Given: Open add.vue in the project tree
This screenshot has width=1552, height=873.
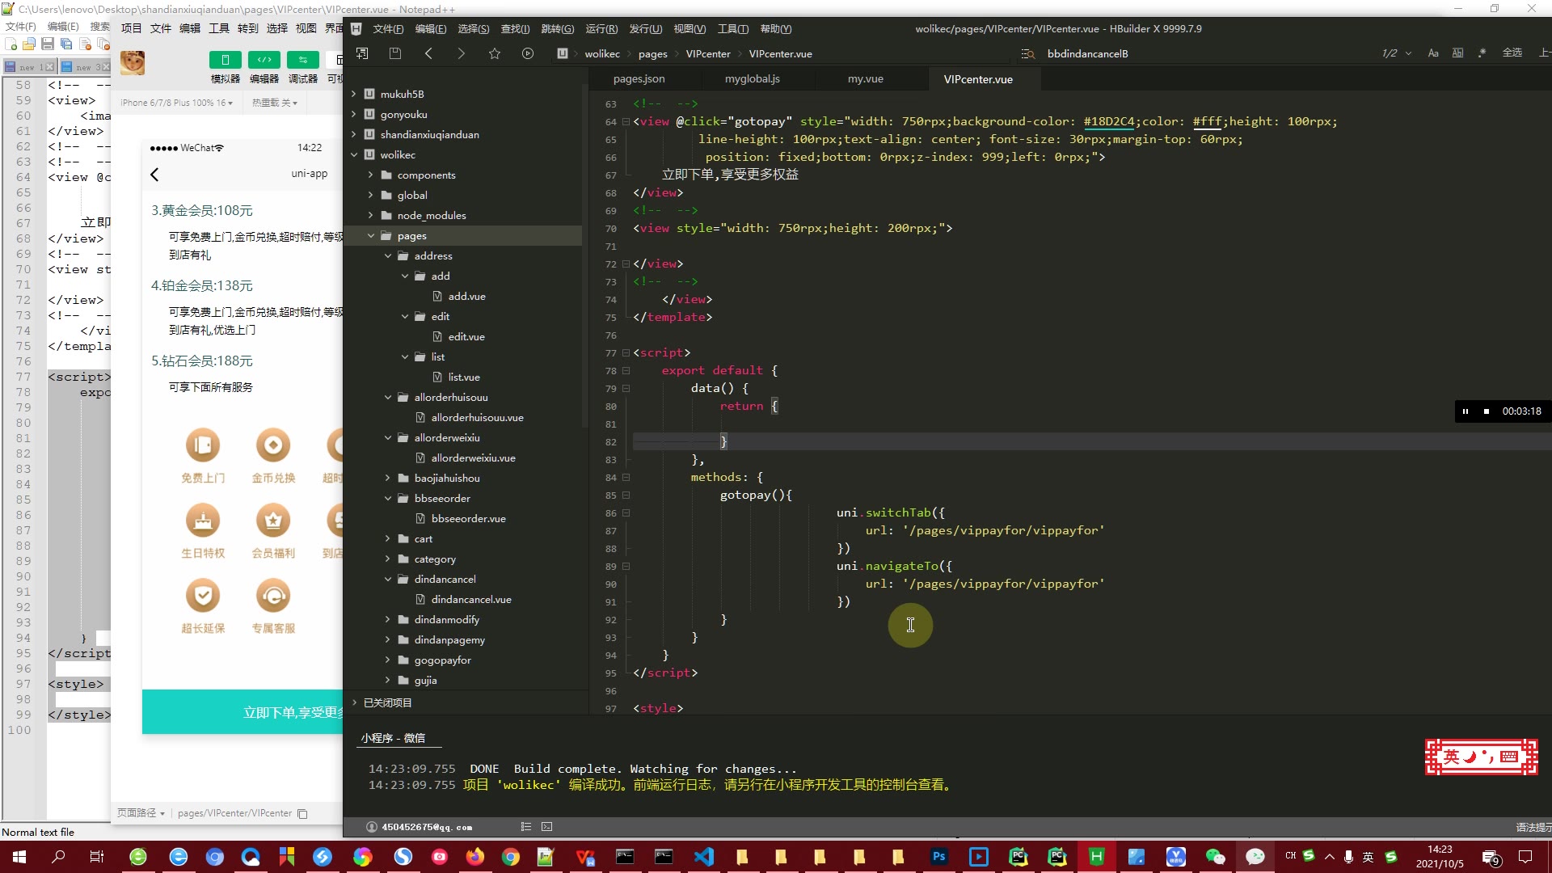Looking at the screenshot, I should 466,296.
